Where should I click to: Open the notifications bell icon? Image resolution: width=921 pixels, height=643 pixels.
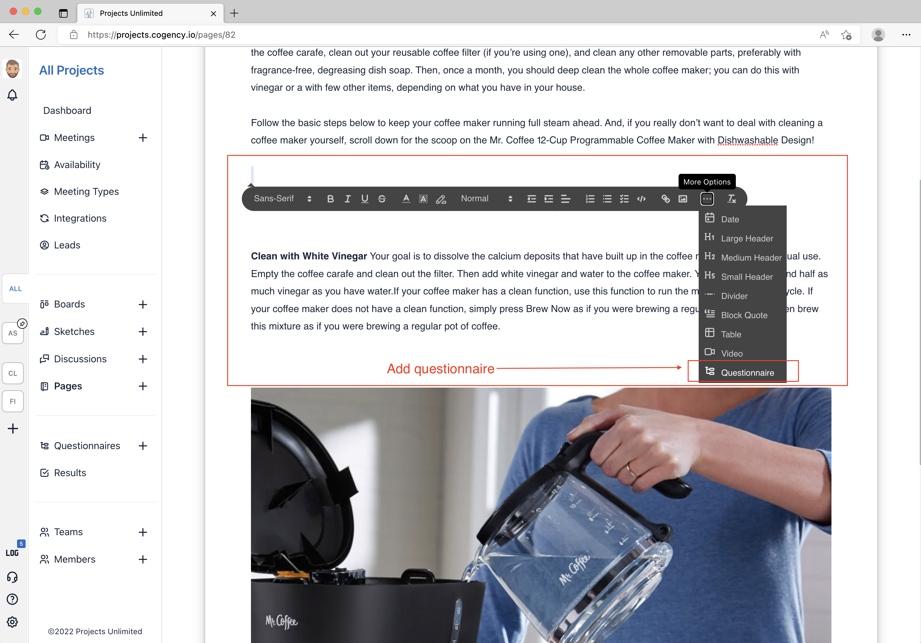(12, 95)
